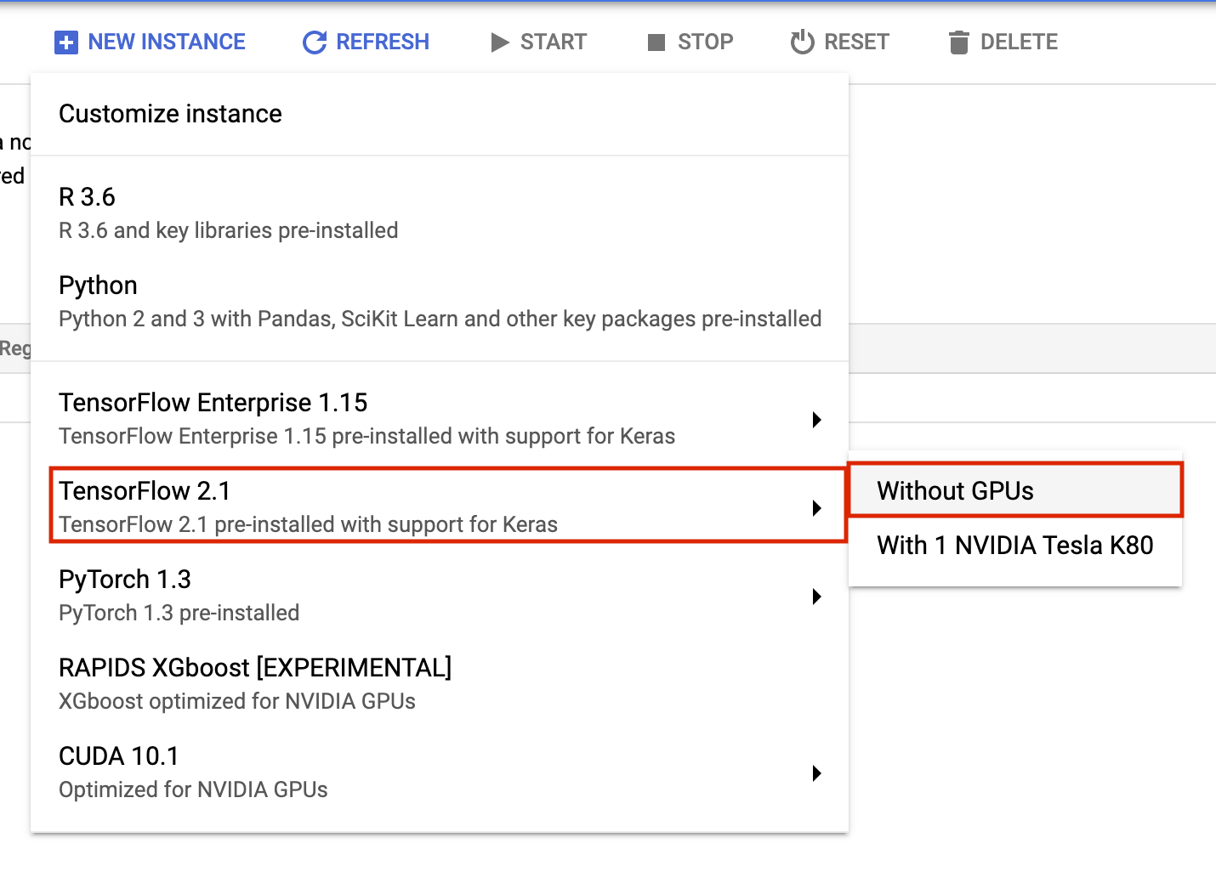Click 'XGboost optimized for NVIDIA GPUs' text

(237, 701)
